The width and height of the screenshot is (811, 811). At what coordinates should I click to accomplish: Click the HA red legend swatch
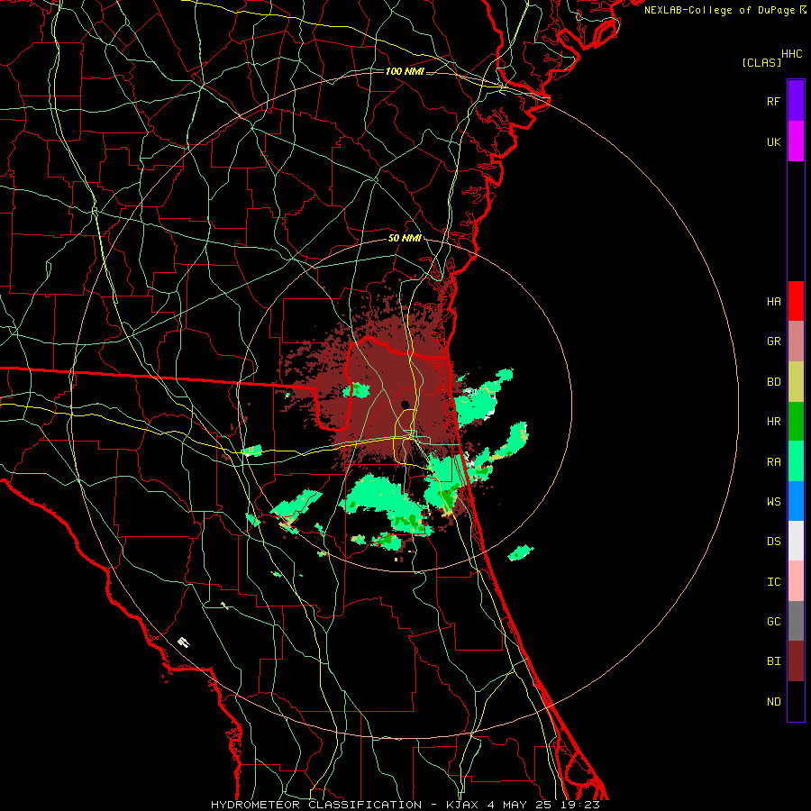[796, 301]
